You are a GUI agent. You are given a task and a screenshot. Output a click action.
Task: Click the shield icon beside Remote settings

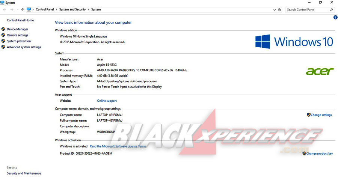pos(3,35)
